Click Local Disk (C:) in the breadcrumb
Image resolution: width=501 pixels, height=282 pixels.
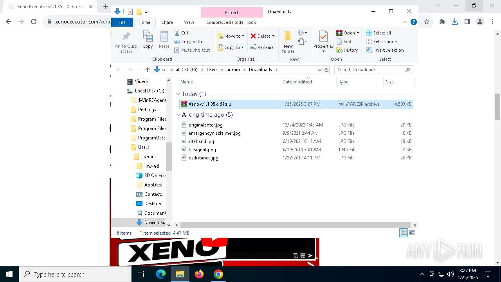point(183,70)
